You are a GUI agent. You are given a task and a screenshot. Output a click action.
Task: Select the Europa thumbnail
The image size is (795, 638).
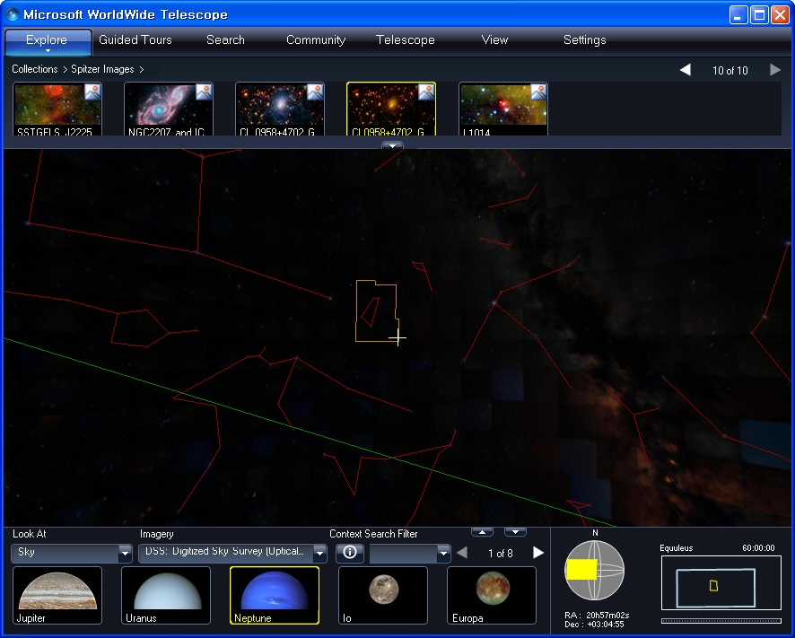pyautogui.click(x=492, y=596)
